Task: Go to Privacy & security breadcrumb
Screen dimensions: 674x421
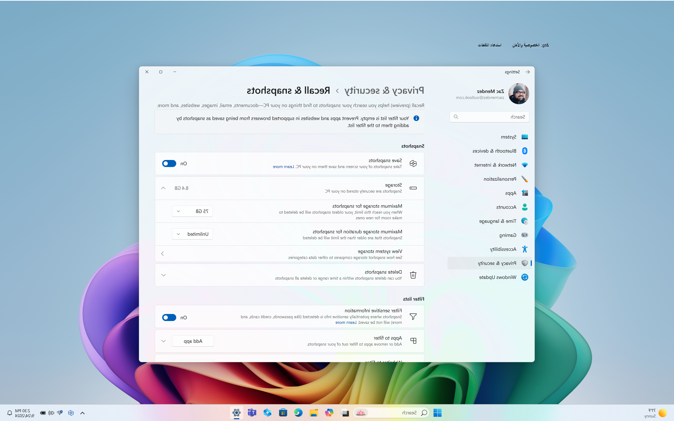Action: (384, 91)
